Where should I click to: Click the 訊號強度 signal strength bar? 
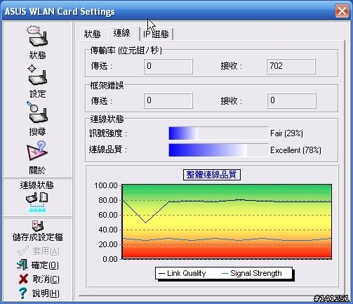218,133
